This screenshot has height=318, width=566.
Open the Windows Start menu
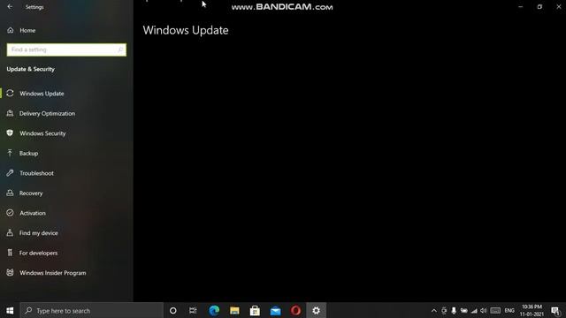click(10, 310)
